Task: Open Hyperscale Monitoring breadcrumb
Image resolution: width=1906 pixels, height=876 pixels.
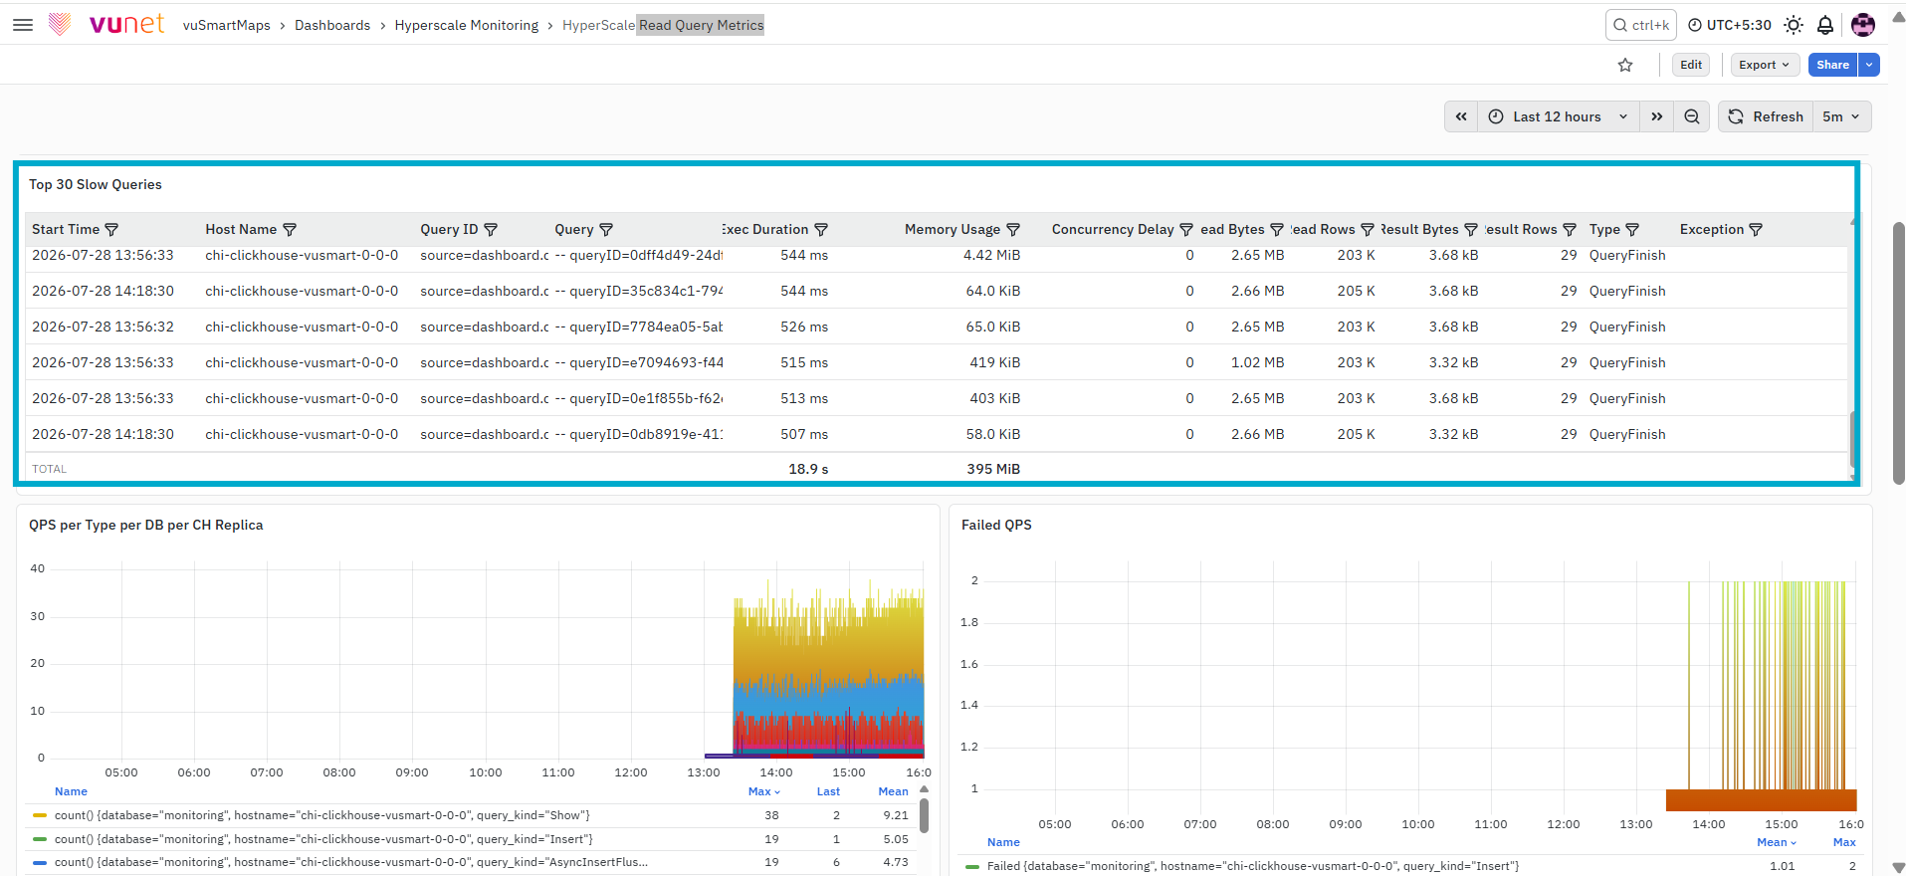Action: (x=467, y=25)
